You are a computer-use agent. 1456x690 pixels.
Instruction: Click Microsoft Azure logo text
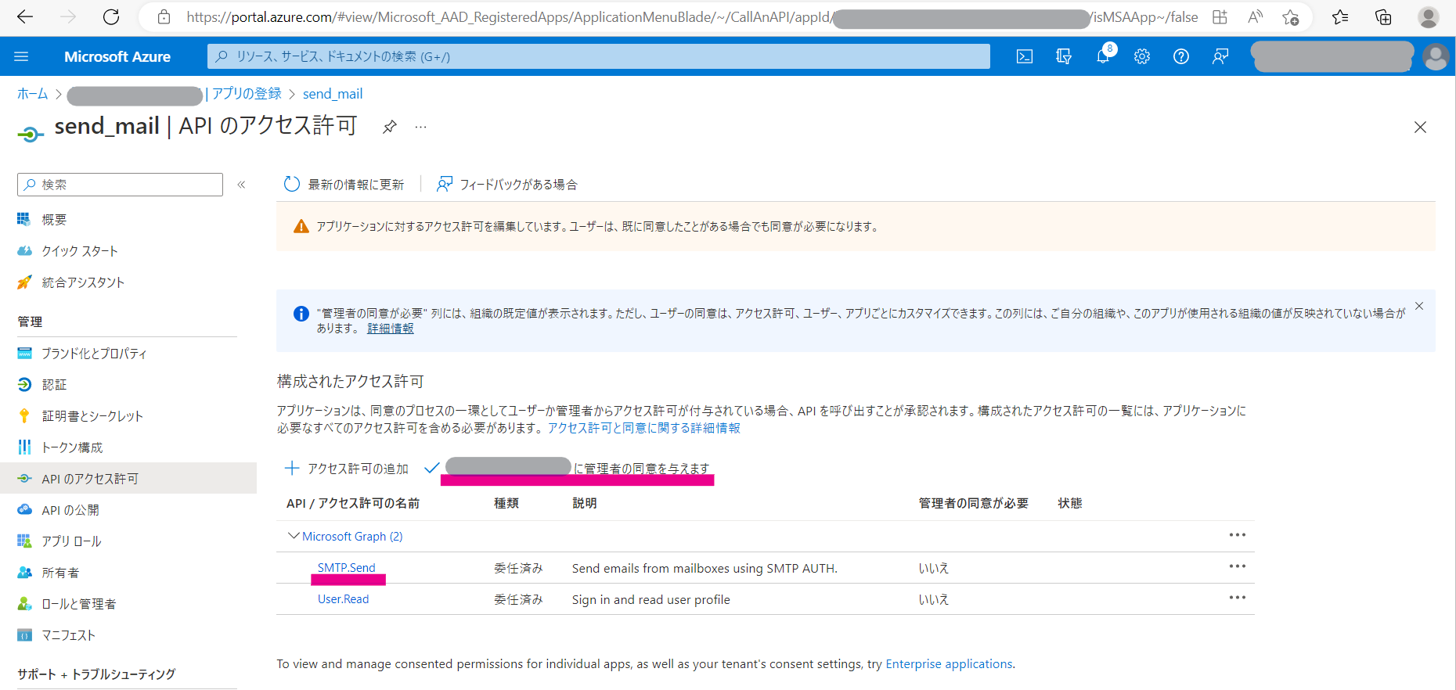pos(117,56)
